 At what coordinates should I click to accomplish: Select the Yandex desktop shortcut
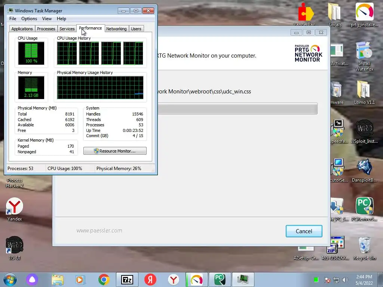pyautogui.click(x=15, y=209)
